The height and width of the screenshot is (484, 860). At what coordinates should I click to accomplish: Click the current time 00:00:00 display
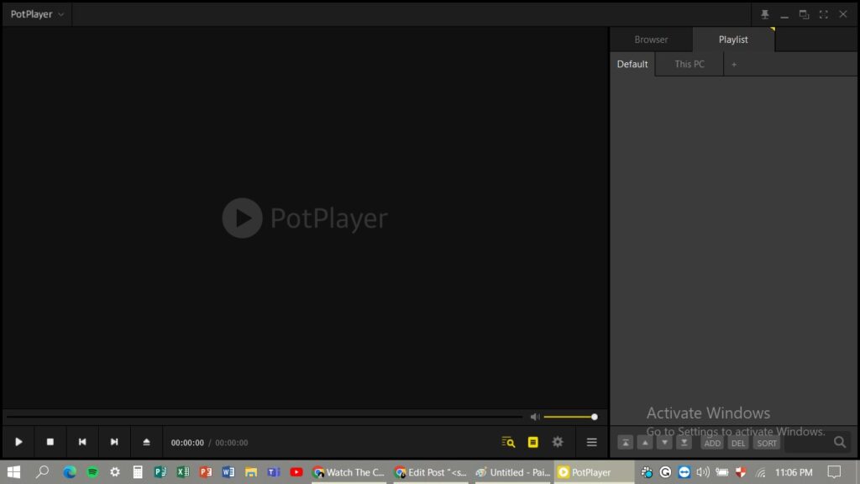coord(187,443)
